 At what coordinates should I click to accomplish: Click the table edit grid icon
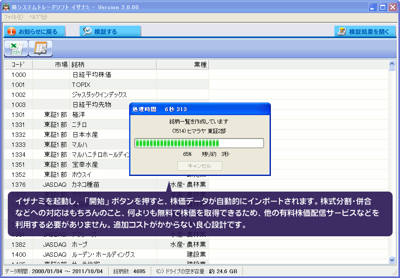coord(40,48)
